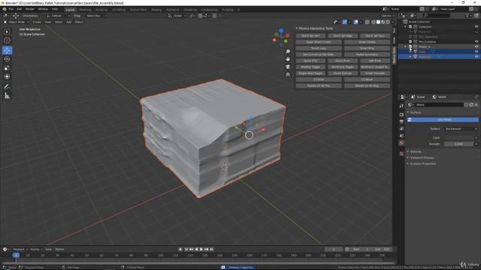Select wireframe viewport shading mode
The height and width of the screenshot is (270, 481).
(374, 22)
